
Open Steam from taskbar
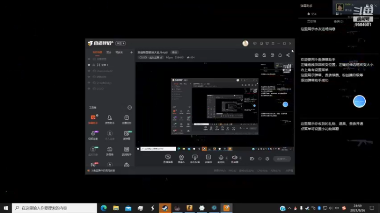165,208
